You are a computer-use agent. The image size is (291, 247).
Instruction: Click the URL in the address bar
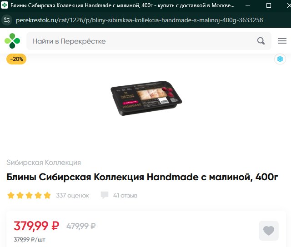tap(140, 20)
